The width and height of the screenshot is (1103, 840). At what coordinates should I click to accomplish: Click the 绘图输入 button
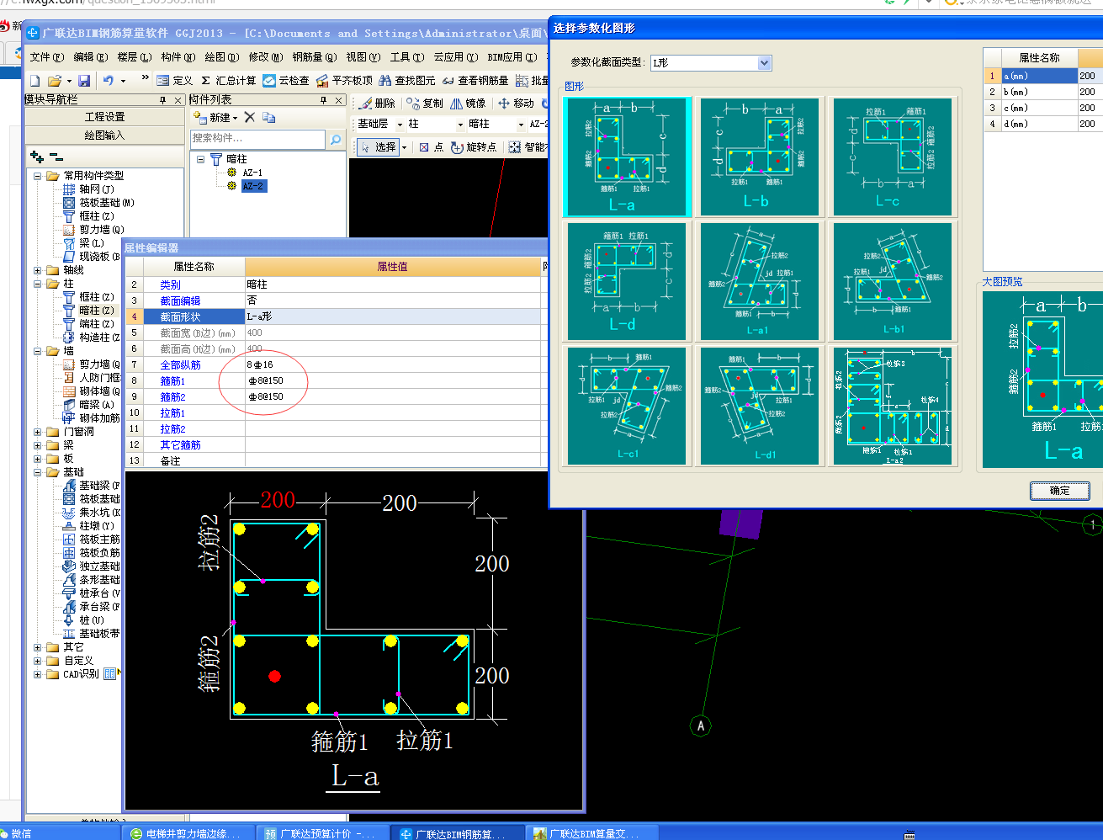[x=104, y=135]
